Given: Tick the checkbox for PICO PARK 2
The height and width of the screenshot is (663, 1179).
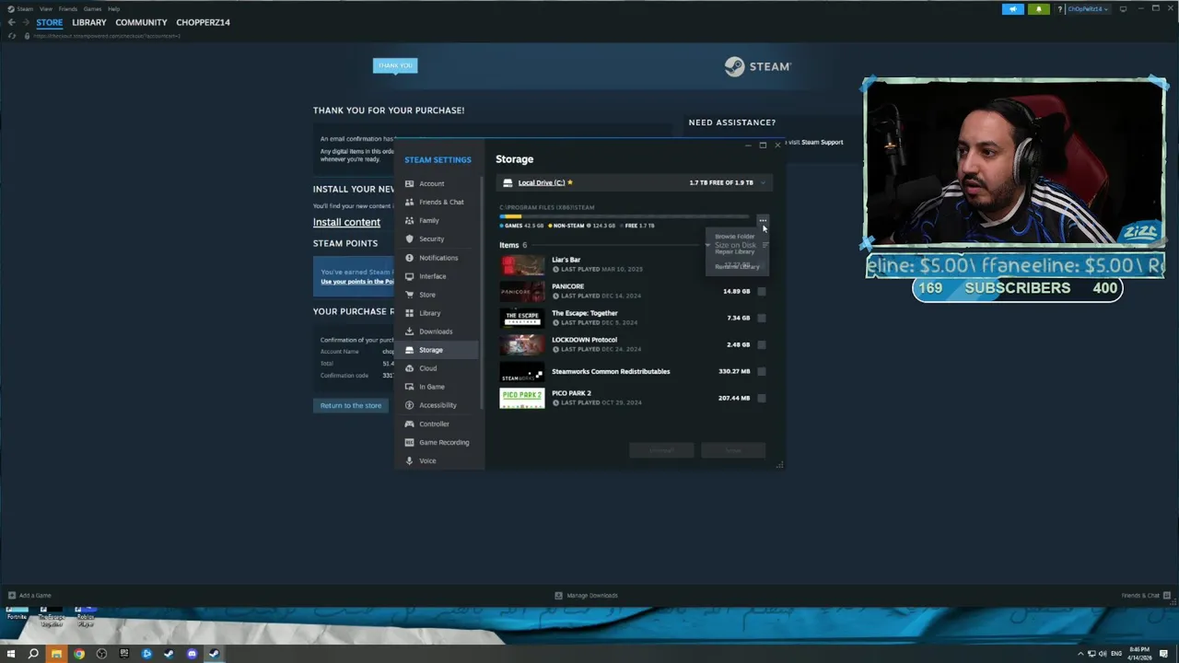Looking at the screenshot, I should (x=762, y=398).
